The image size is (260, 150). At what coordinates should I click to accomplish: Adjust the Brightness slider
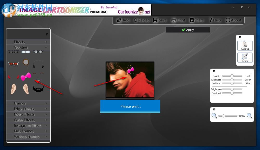[x=232, y=89]
